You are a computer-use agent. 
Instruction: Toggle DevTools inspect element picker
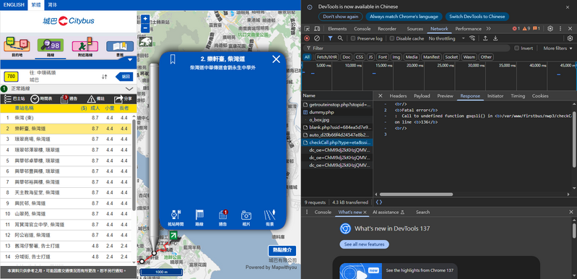point(307,29)
